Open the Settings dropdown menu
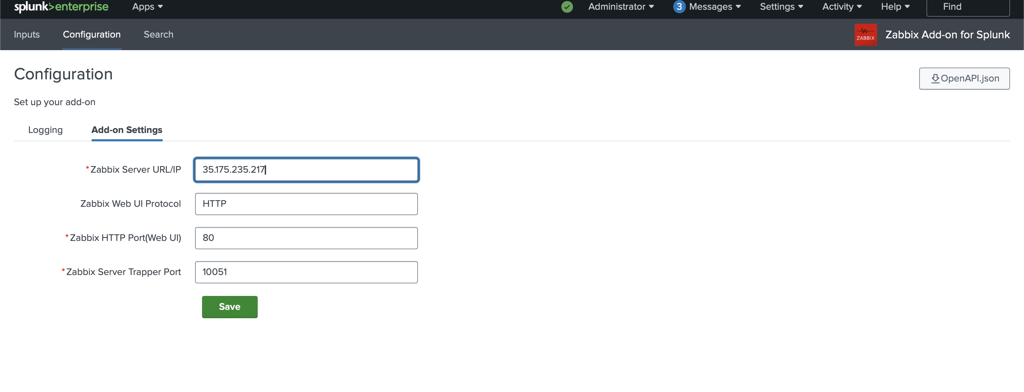 782,7
